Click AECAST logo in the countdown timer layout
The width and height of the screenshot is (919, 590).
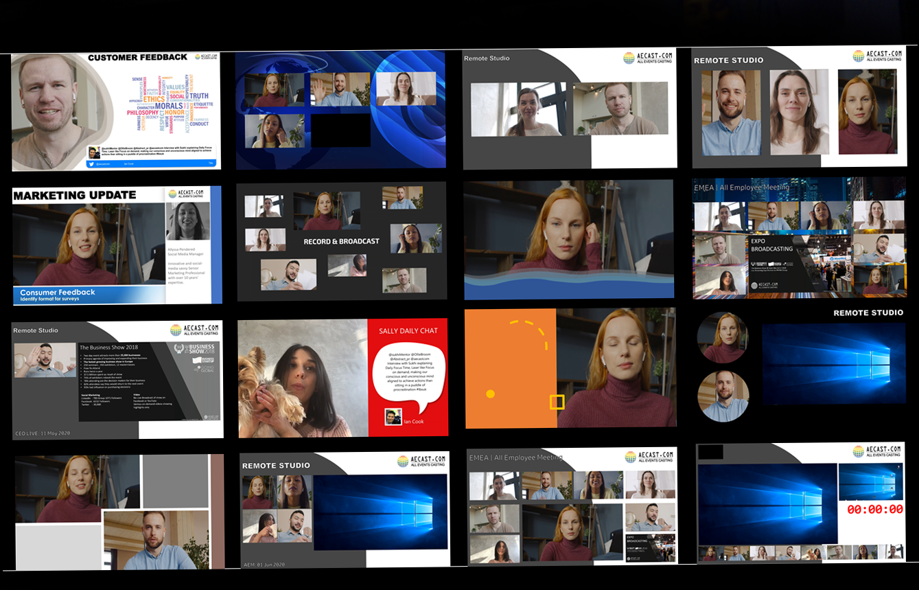[877, 451]
